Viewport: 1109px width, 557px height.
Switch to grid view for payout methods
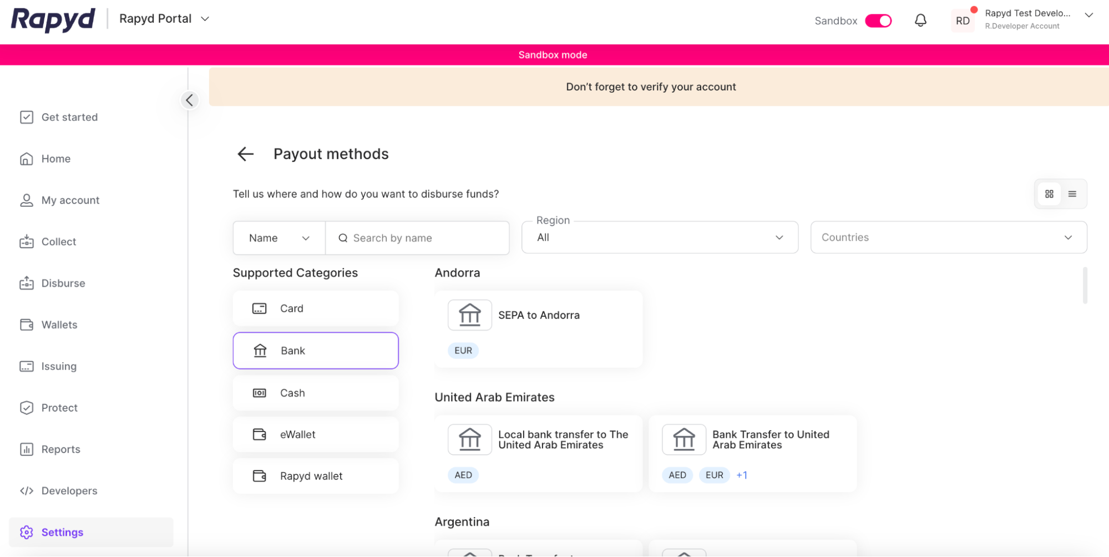(x=1049, y=194)
